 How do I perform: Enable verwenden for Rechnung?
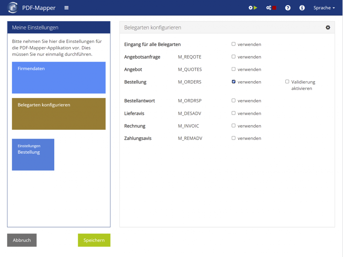point(234,125)
